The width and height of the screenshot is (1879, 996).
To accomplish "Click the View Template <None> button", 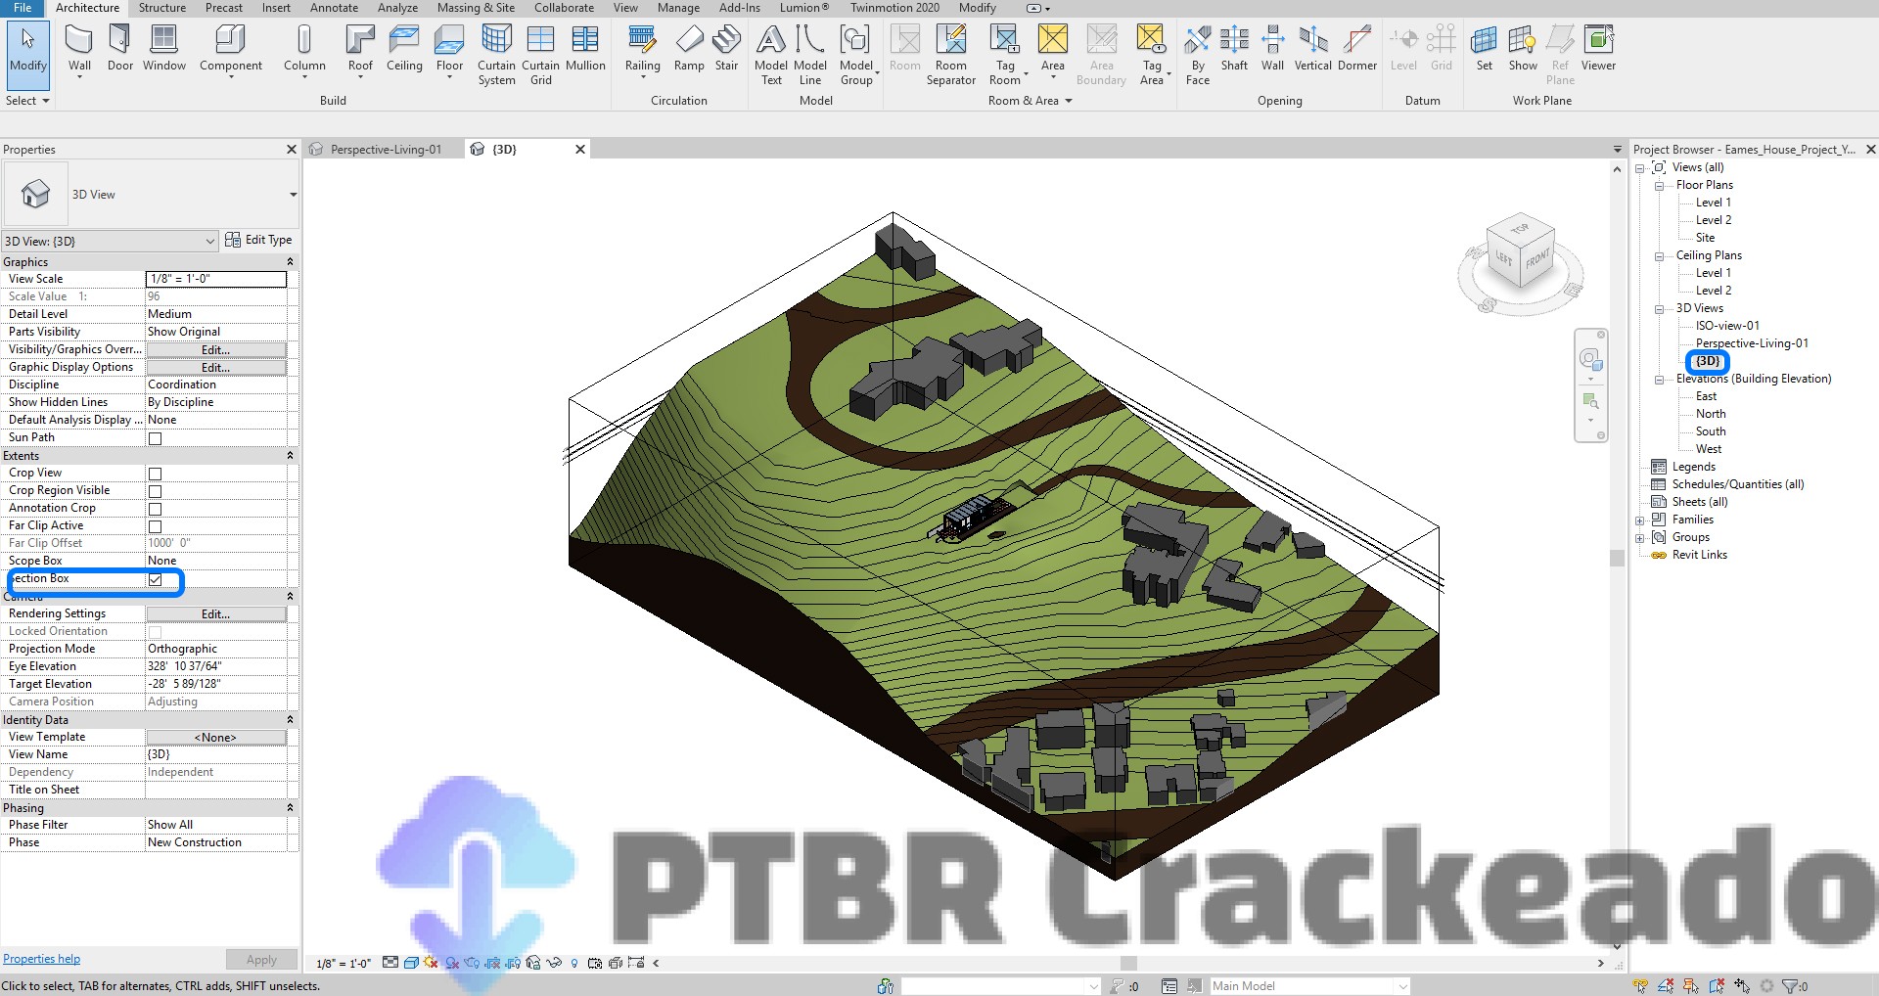I will (x=216, y=738).
